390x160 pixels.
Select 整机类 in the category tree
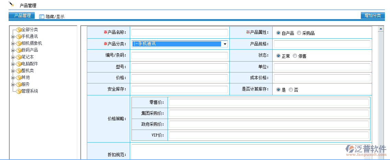(x=27, y=71)
